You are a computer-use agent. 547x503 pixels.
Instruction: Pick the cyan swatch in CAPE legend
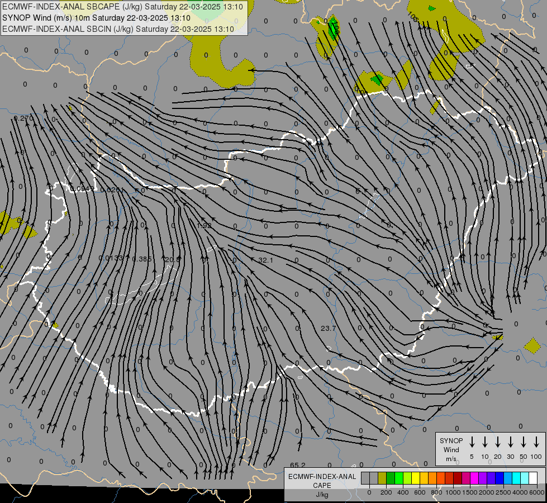[x=517, y=478]
